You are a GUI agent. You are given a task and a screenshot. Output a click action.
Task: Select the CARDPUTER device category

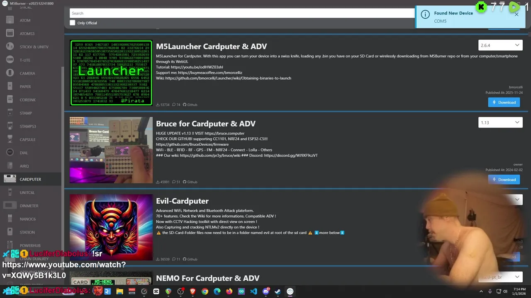coord(30,179)
